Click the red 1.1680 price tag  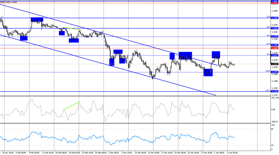(275, 48)
